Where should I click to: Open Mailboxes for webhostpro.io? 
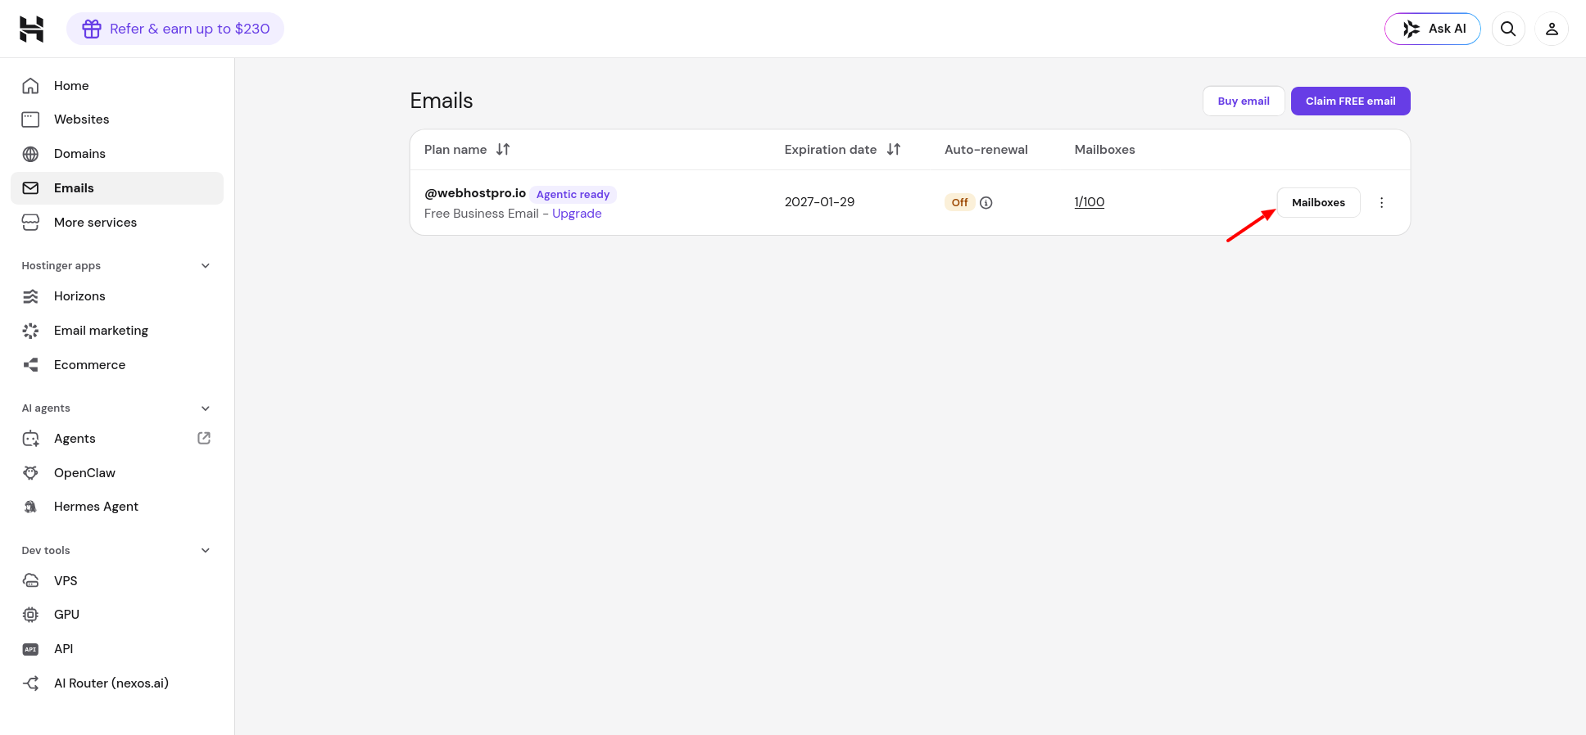coord(1318,203)
